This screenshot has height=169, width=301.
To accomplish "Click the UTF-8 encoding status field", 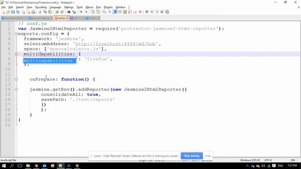I will click(268, 160).
